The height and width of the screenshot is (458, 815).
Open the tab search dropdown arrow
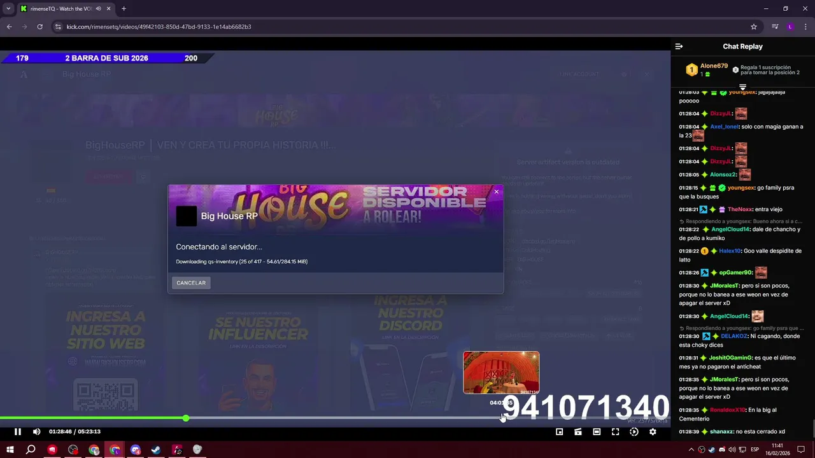[8, 8]
